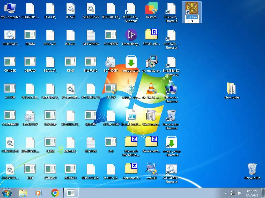The height and width of the screenshot is (198, 265).
Task: Select the QBASIC program icon
Action: (x=91, y=116)
